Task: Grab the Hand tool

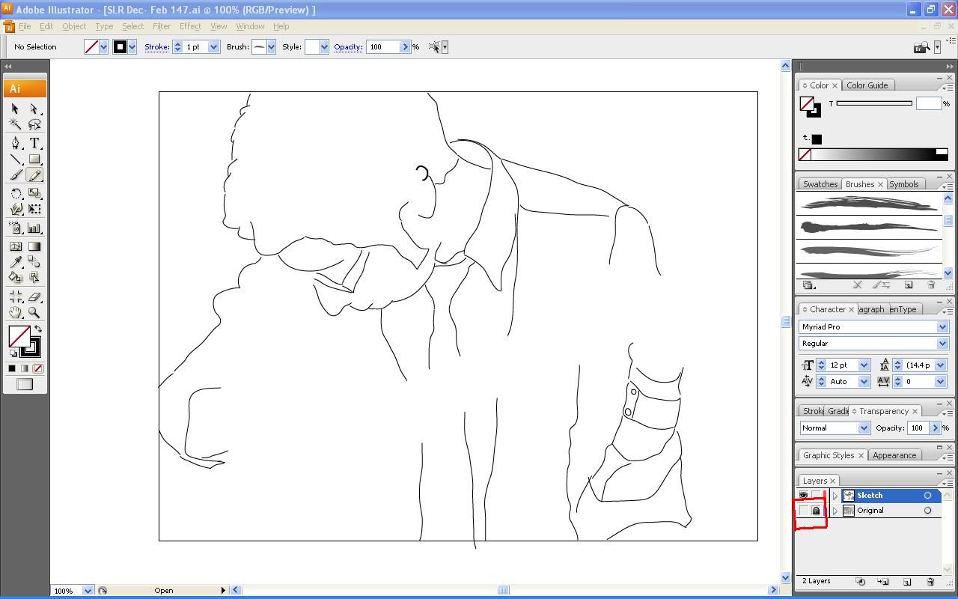Action: (15, 313)
